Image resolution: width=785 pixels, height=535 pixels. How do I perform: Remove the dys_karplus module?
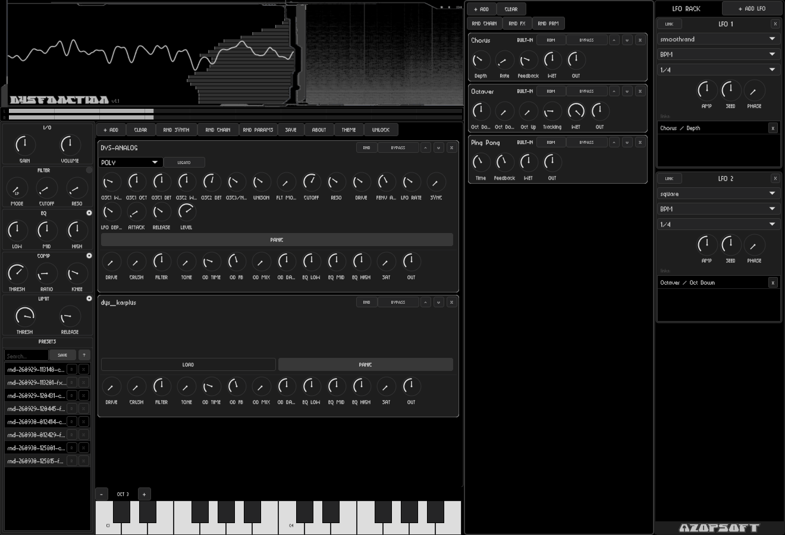point(452,303)
